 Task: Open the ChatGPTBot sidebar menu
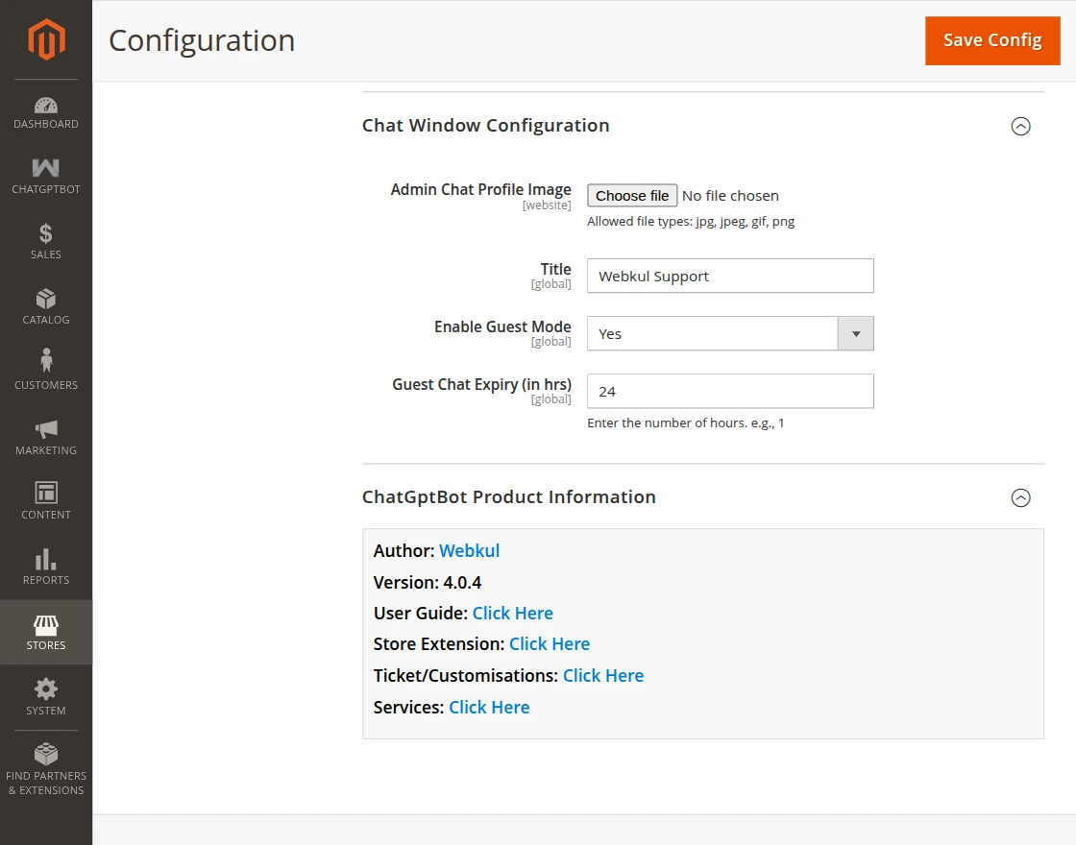coord(46,177)
